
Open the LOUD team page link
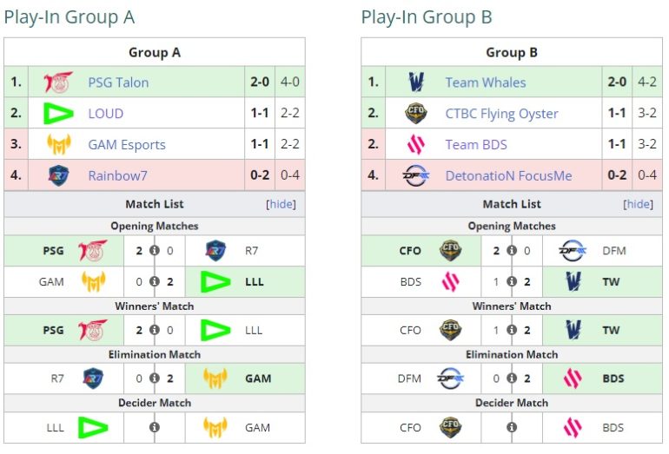[106, 114]
